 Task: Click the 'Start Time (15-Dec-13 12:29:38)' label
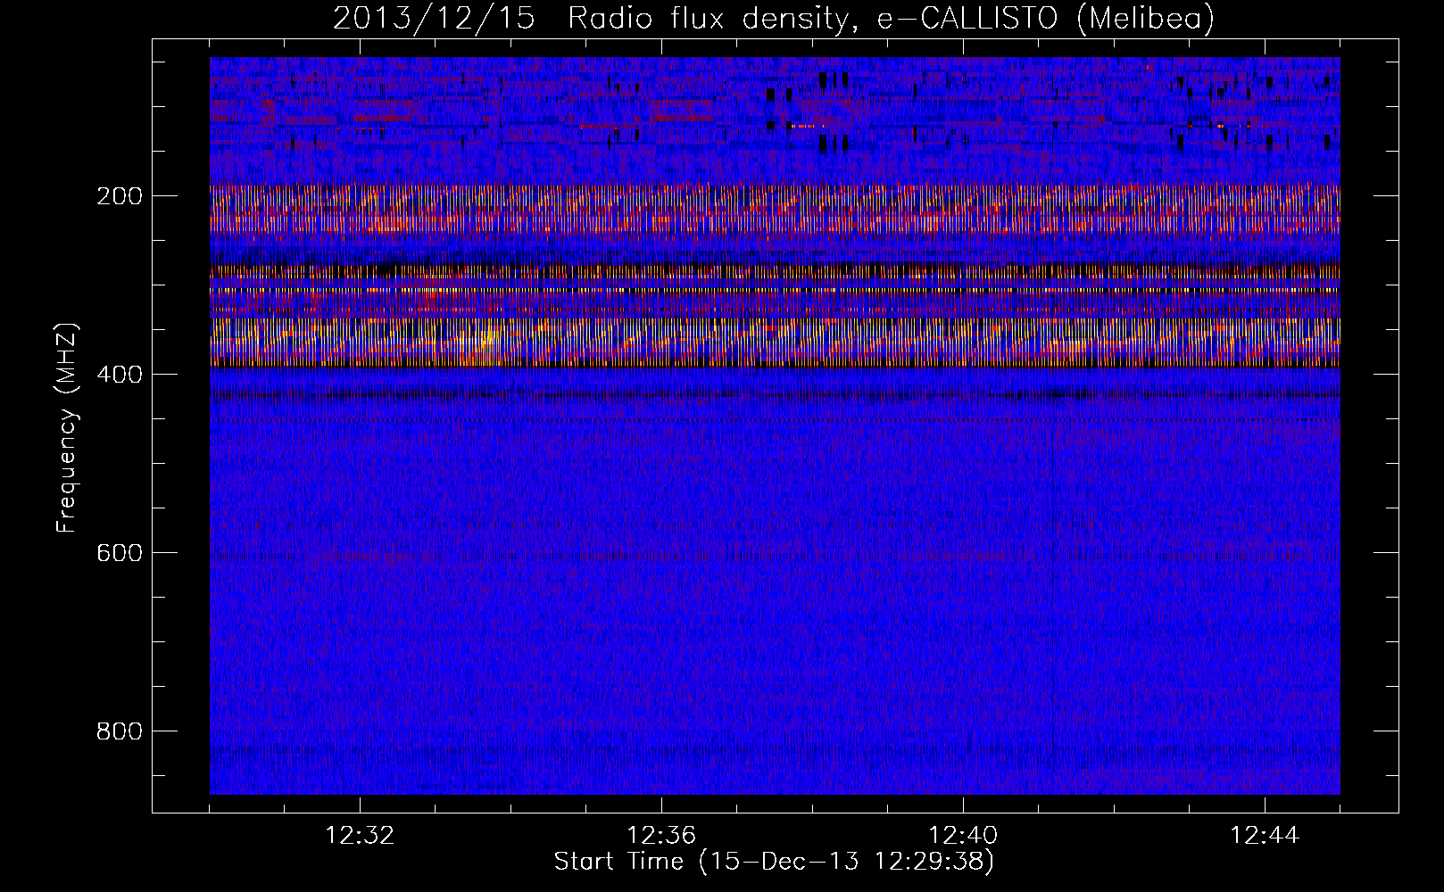pyautogui.click(x=774, y=862)
